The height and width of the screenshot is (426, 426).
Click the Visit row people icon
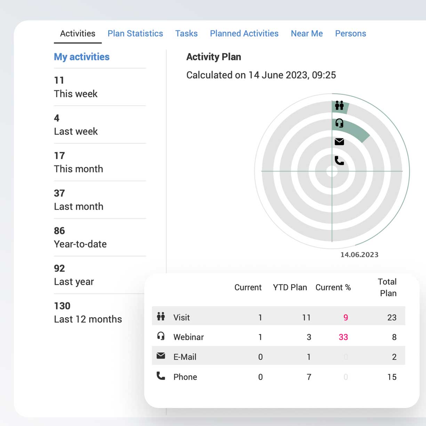pos(161,316)
